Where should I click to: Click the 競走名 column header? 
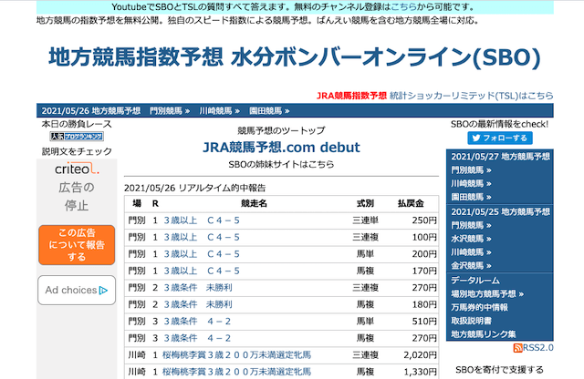click(254, 203)
